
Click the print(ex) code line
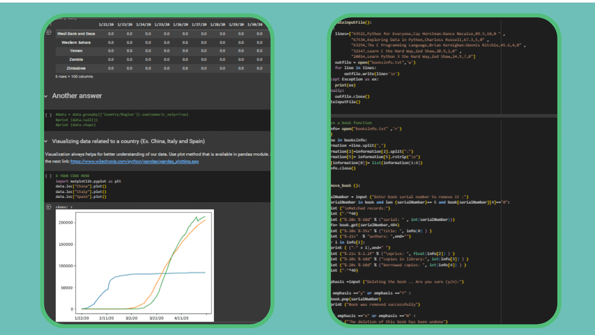tap(345, 85)
